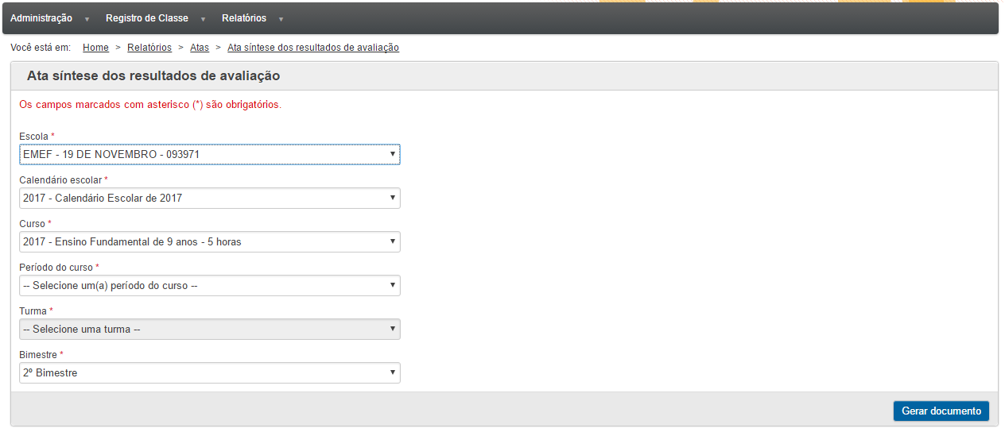Image resolution: width=1005 pixels, height=432 pixels.
Task: Click the Bimestre dropdown arrow icon
Action: [x=393, y=372]
